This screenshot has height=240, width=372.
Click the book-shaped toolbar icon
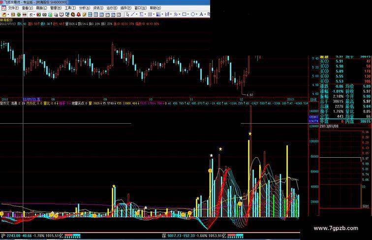[x=61, y=14]
